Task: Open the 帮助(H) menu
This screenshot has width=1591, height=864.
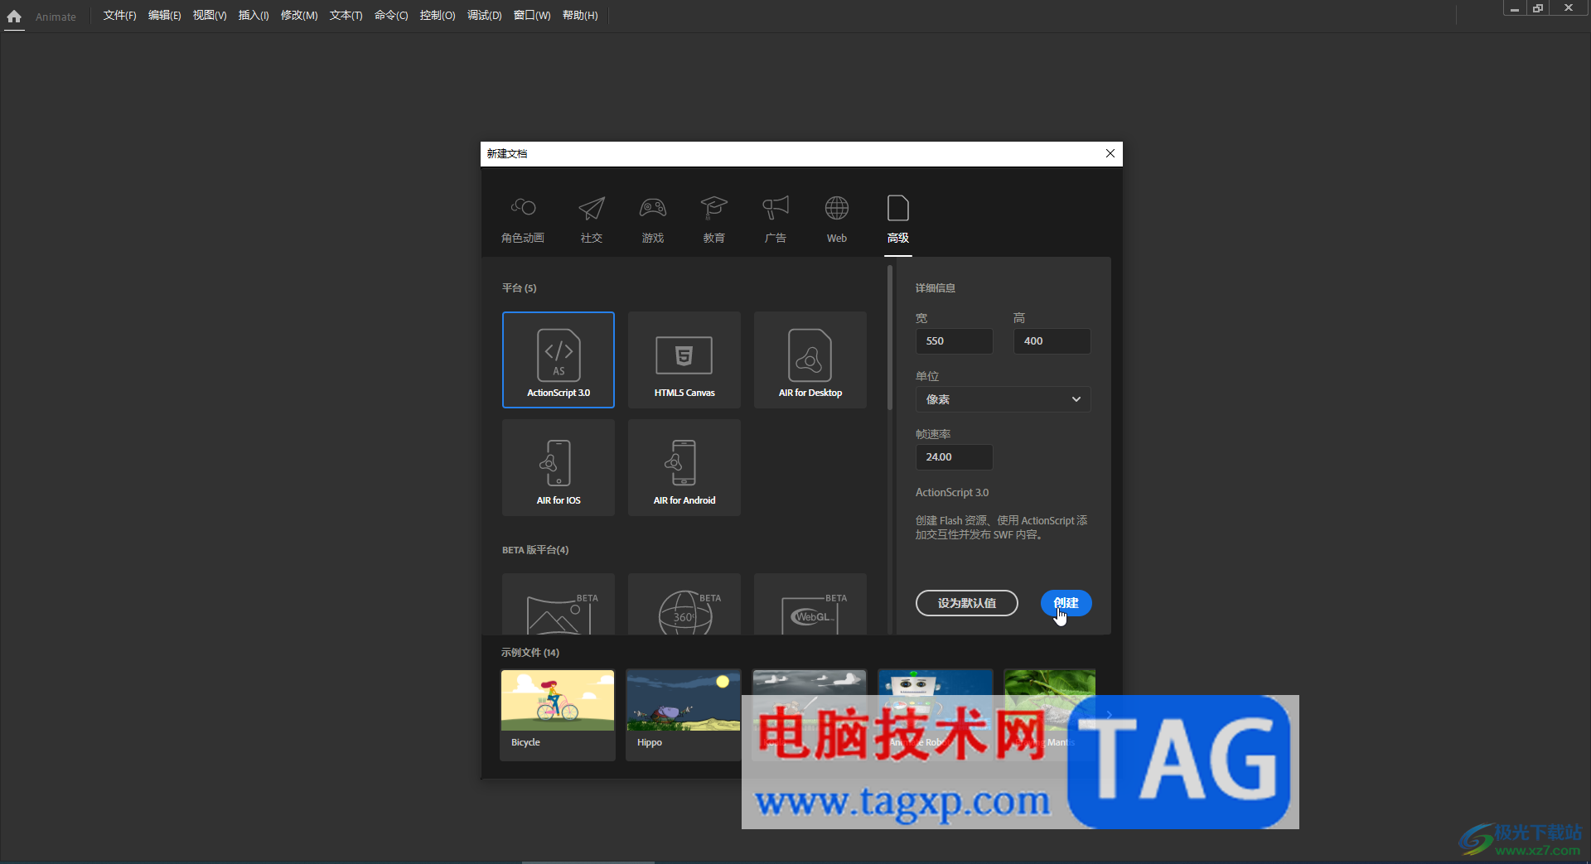Action: point(580,16)
